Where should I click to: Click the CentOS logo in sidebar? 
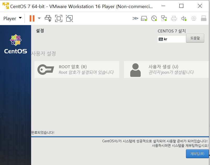pos(16,44)
